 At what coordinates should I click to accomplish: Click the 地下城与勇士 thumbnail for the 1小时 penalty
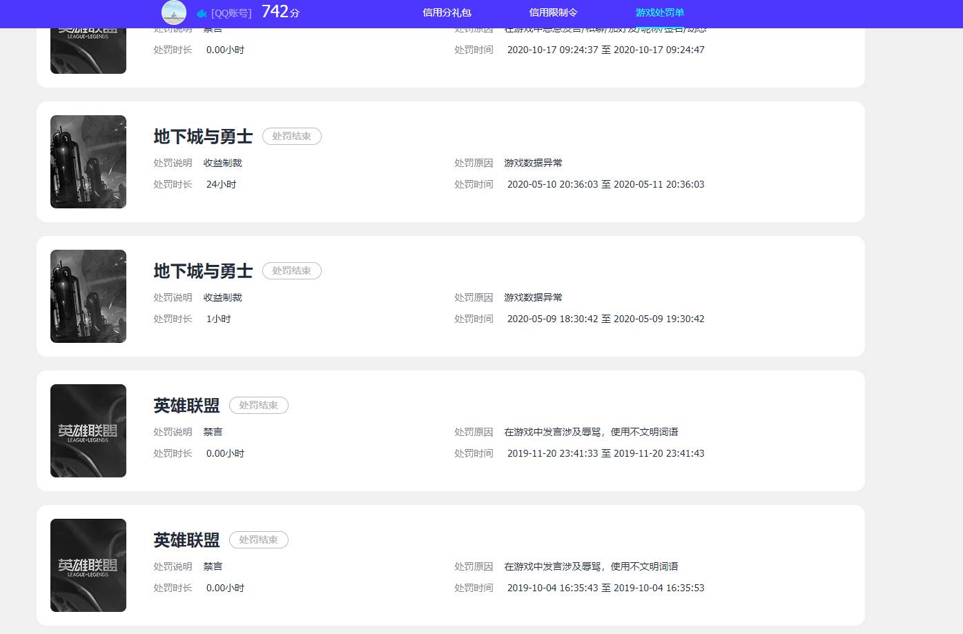point(88,296)
